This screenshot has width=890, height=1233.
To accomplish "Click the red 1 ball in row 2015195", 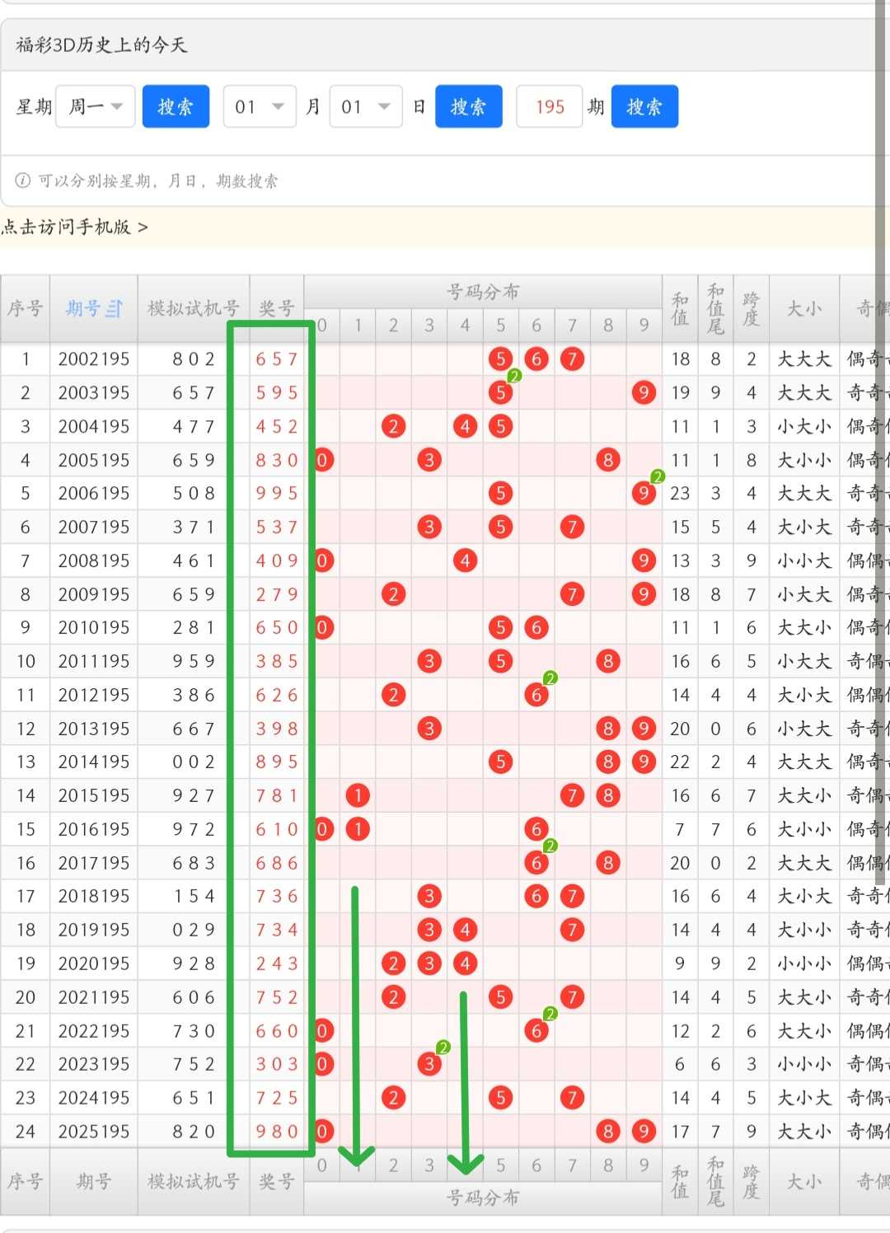I will click(358, 795).
